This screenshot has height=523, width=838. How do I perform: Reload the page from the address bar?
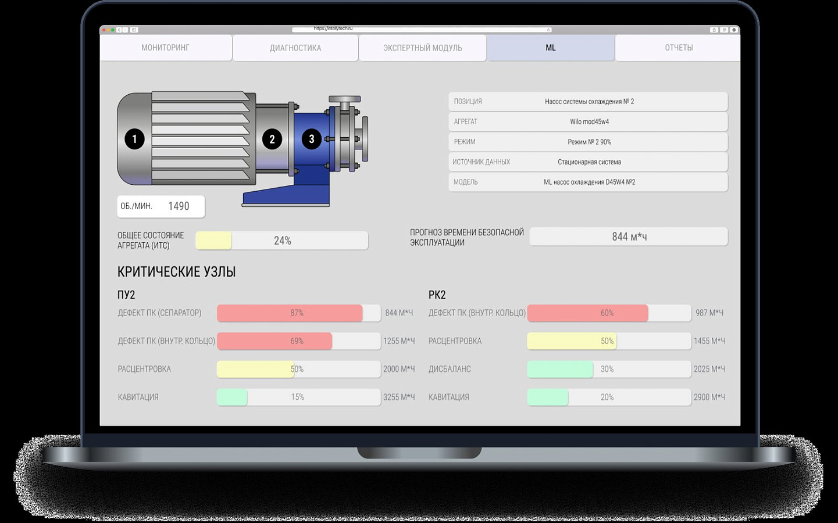[548, 30]
